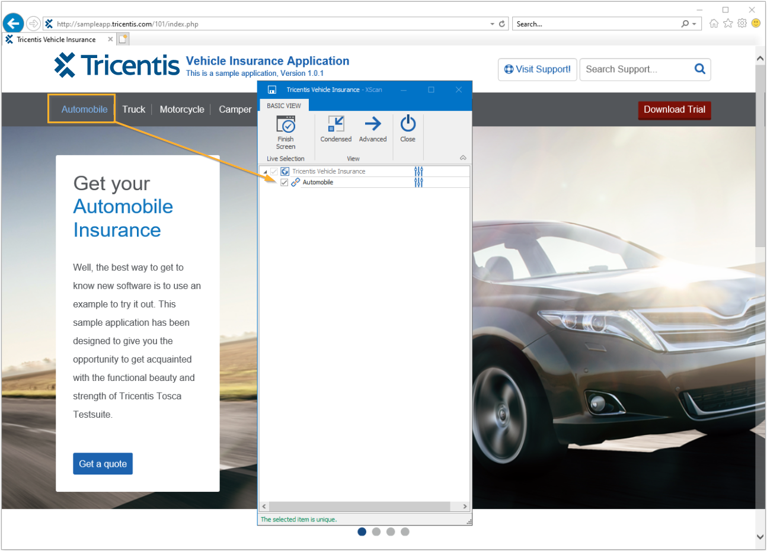This screenshot has width=767, height=551.
Task: Collapse the XScan ribbon with chevron
Action: coord(463,158)
